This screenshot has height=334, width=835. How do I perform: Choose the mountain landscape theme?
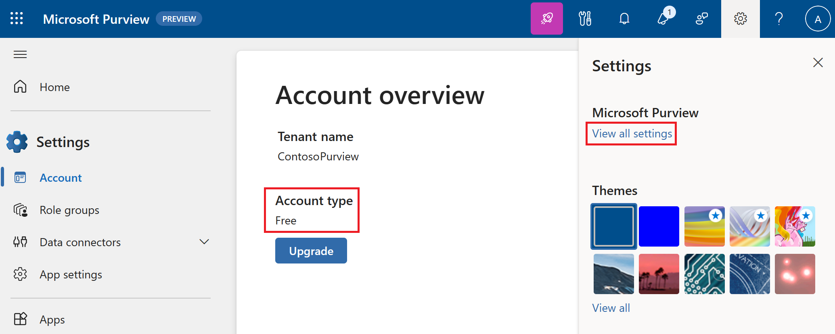614,274
